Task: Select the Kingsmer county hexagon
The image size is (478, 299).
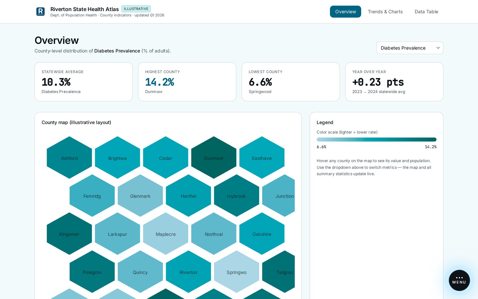Action: 69,234
